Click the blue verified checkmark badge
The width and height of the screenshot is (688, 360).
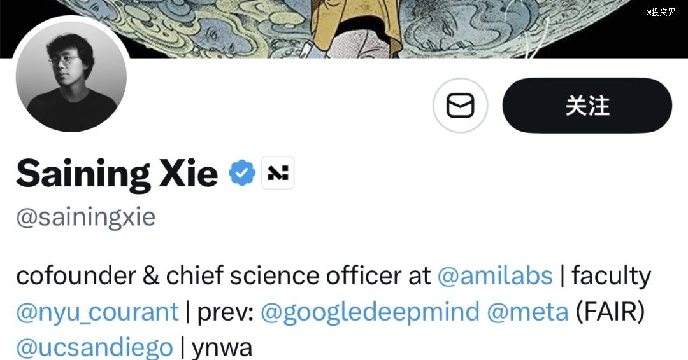click(x=242, y=173)
